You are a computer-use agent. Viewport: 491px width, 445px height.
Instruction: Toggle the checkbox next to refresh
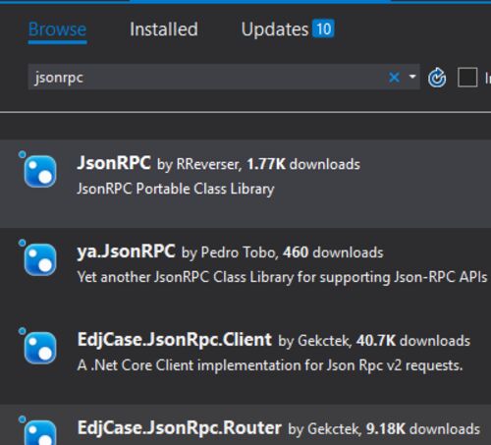(467, 78)
